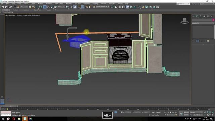Image resolution: width=215 pixels, height=121 pixels.
Task: Click the Select and Place tool
Action: click(55, 7)
